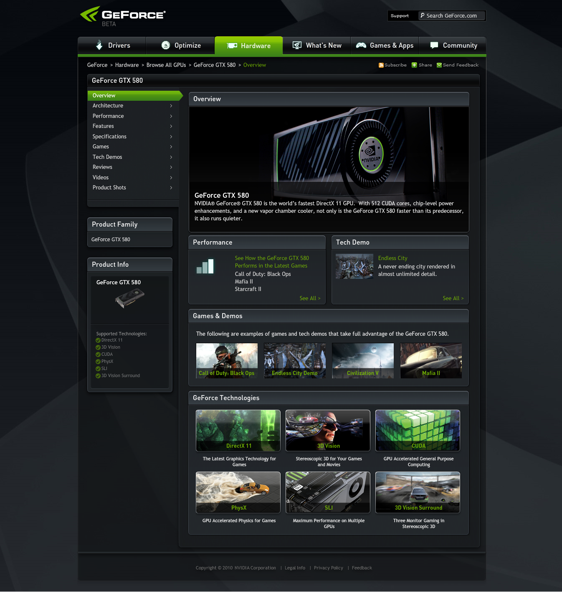Click the Hardware graphics card icon

pyautogui.click(x=232, y=46)
